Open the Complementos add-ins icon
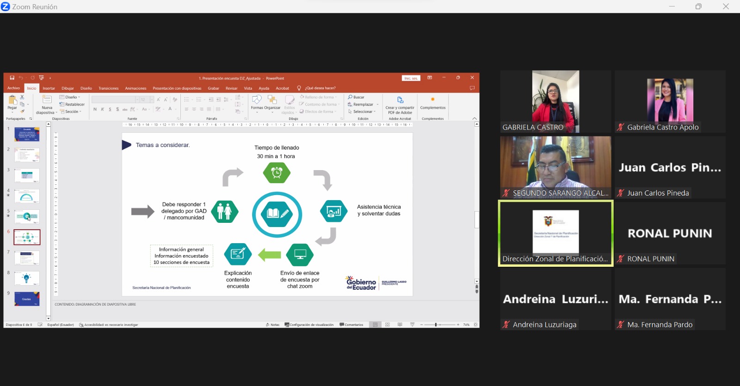The height and width of the screenshot is (386, 740). click(x=432, y=100)
